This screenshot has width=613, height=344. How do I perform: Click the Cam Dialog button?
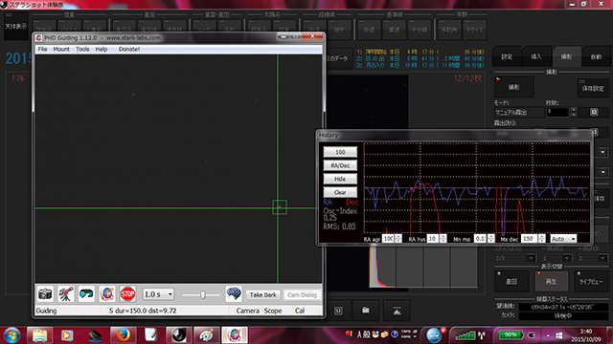point(303,295)
